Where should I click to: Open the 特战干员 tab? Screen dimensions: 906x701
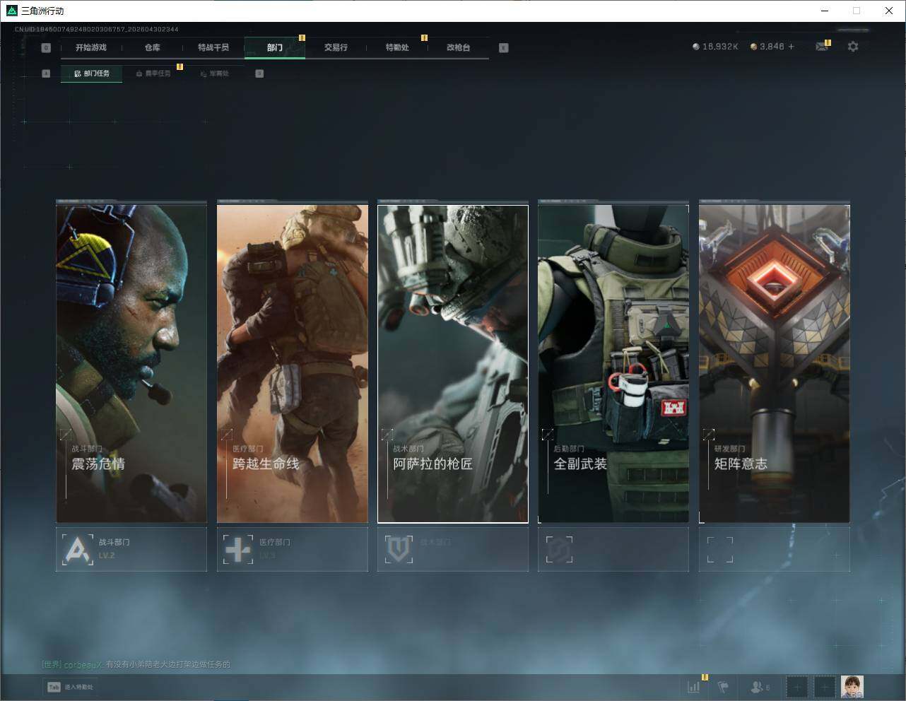tap(213, 47)
